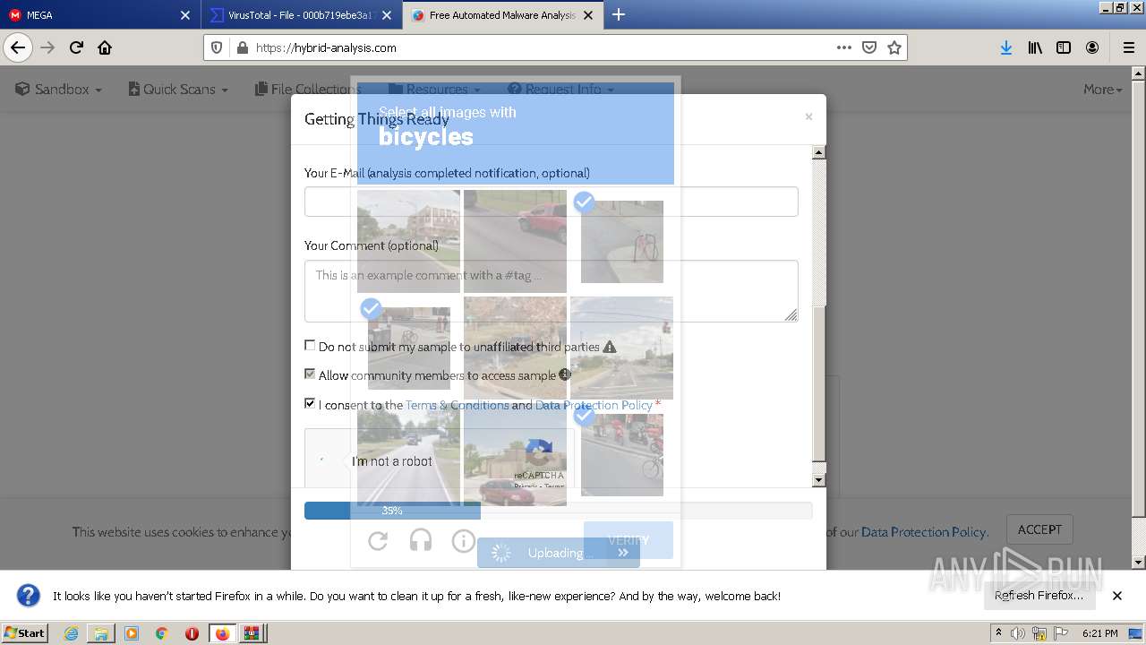Accept the cookie notice
Screen dimensions: 1146x645
[x=1039, y=529]
